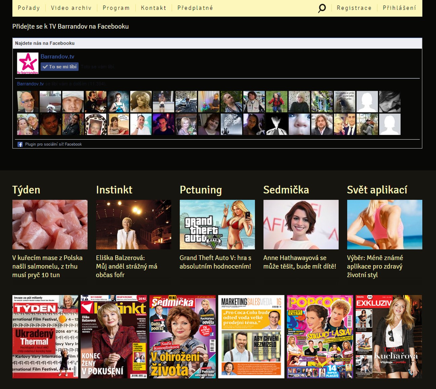
Task: Click the Grand Theft Auto V image
Action: click(217, 225)
